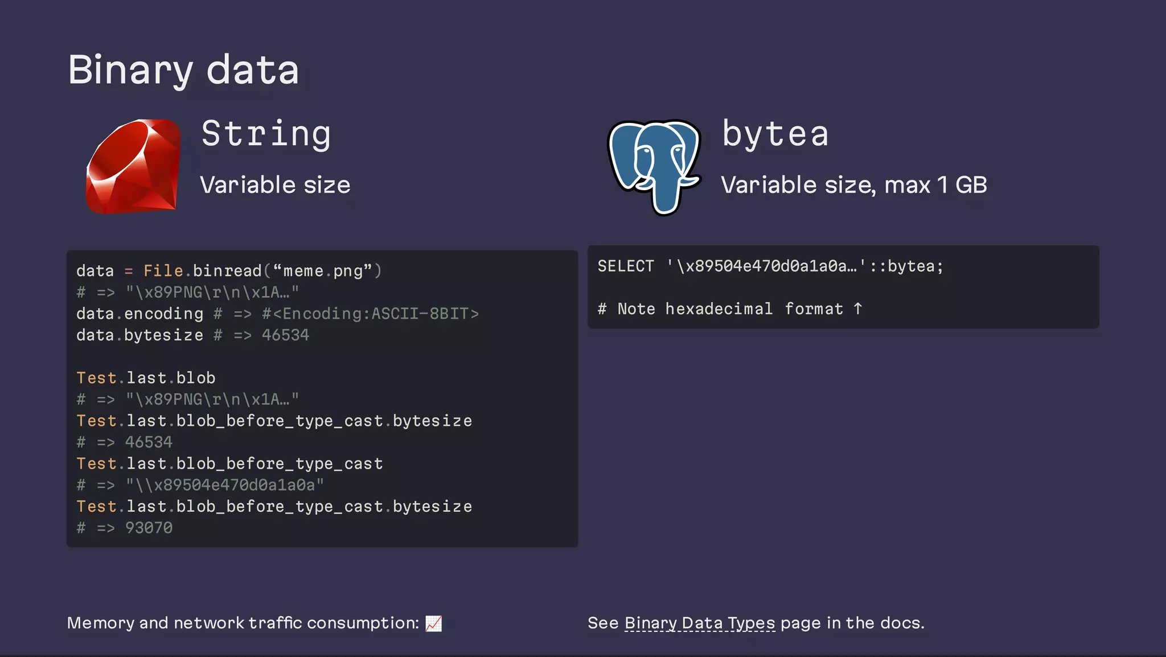
Task: Click 'Test.last.blob_before_type_cast' line without bytesize
Action: (x=229, y=464)
